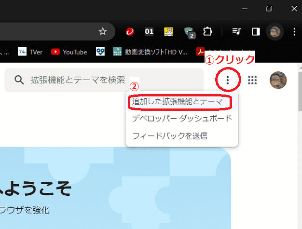Image resolution: width=302 pixels, height=229 pixels.
Task: Open the Google account avatar on the page
Action: (278, 80)
